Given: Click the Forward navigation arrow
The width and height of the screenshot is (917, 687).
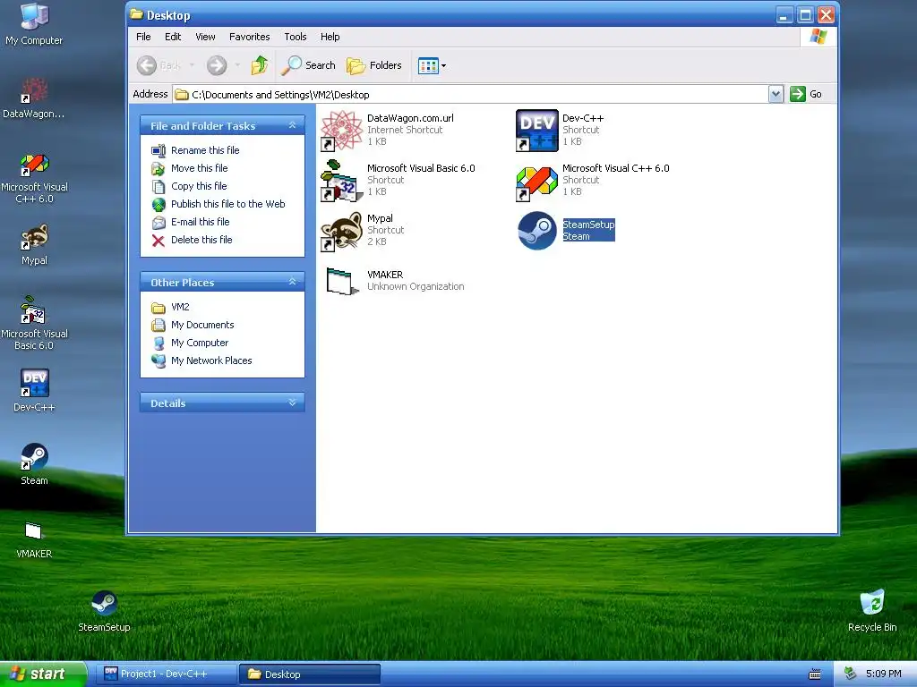Looking at the screenshot, I should pyautogui.click(x=217, y=65).
